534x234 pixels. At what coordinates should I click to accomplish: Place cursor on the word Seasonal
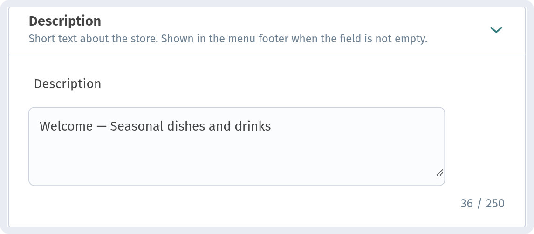(x=137, y=126)
